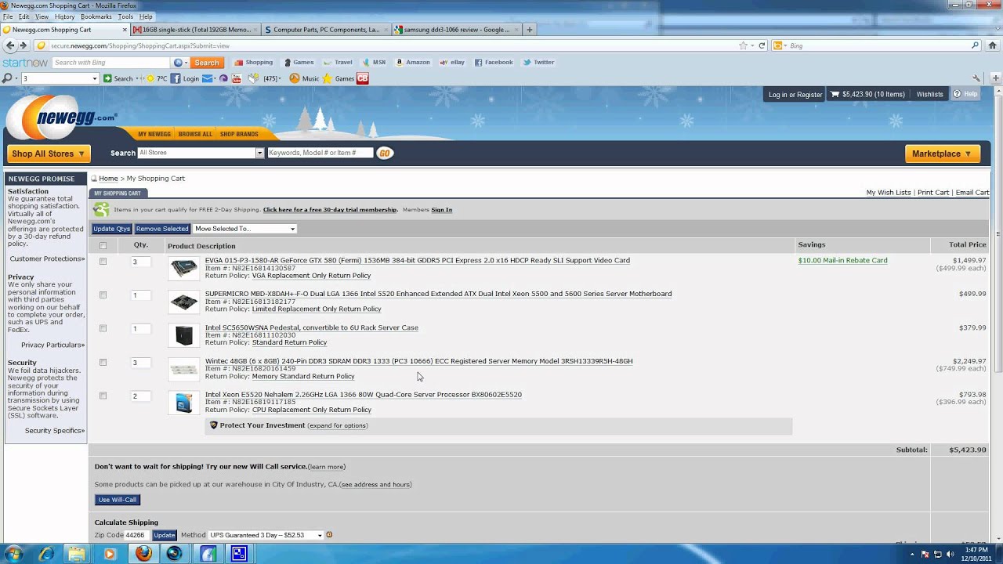
Task: Open the Marketplace dropdown
Action: tap(942, 154)
